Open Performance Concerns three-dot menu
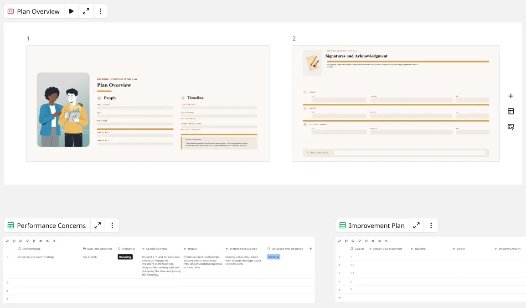526x308 pixels. 112,226
